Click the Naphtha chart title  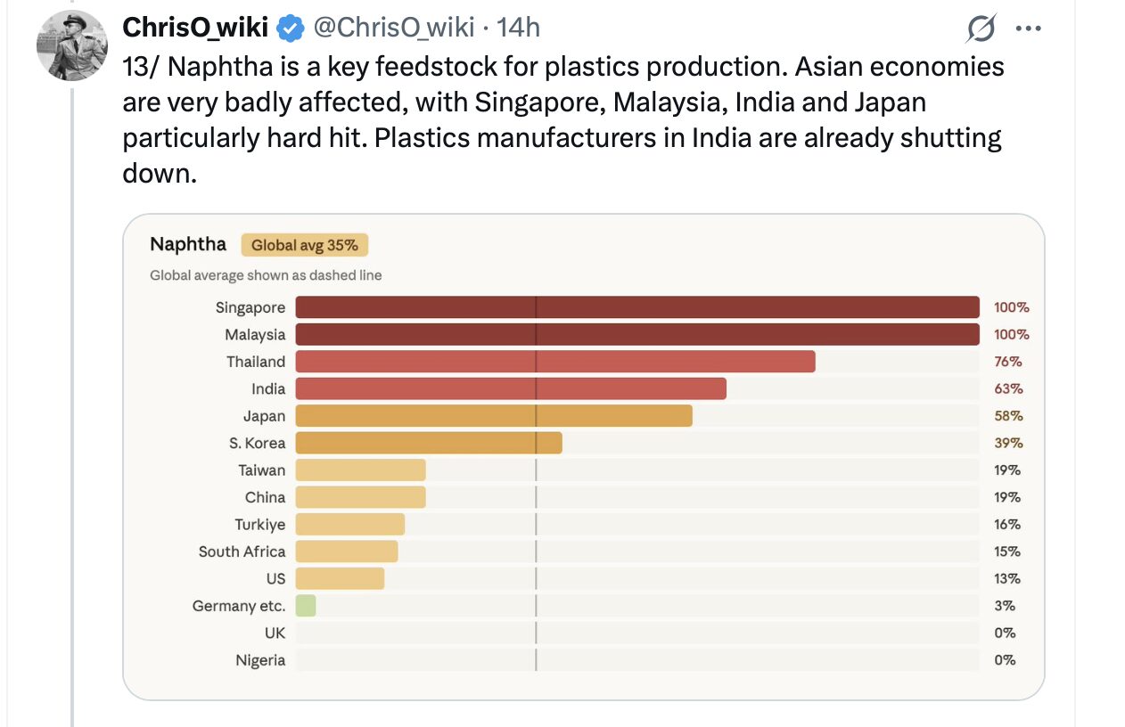(188, 244)
